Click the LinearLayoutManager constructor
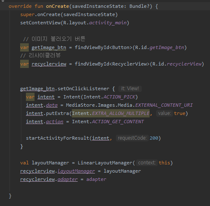The height and width of the screenshot is (206, 210). click(105, 163)
